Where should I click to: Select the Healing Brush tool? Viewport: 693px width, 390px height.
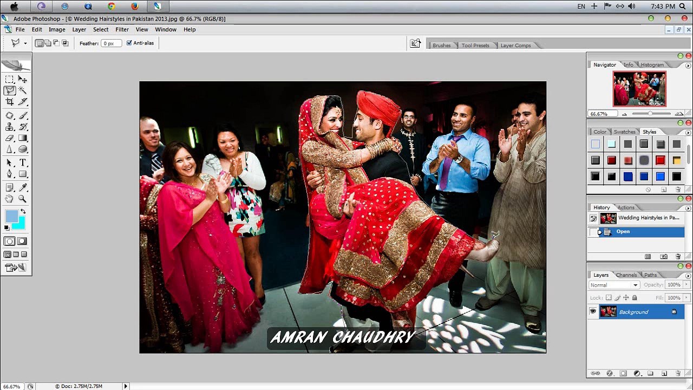[10, 116]
